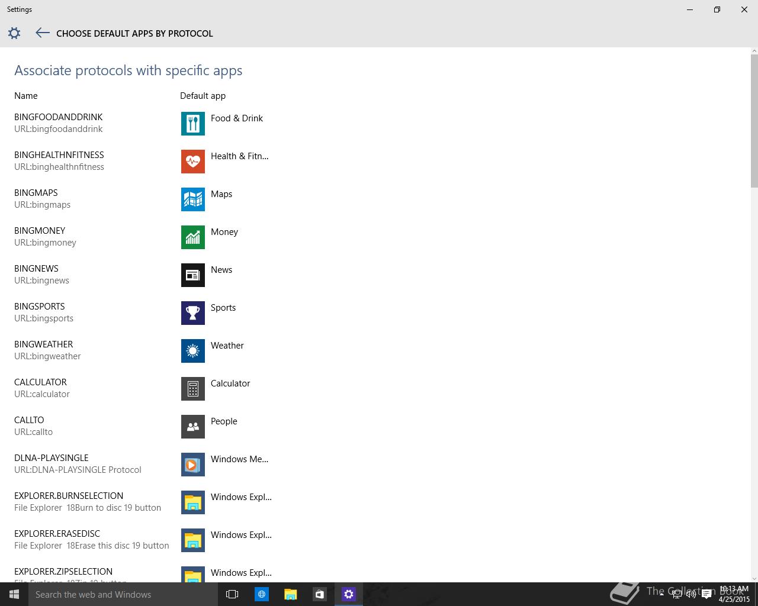
Task: Click the Health & Fitness heart icon
Action: pyautogui.click(x=193, y=162)
